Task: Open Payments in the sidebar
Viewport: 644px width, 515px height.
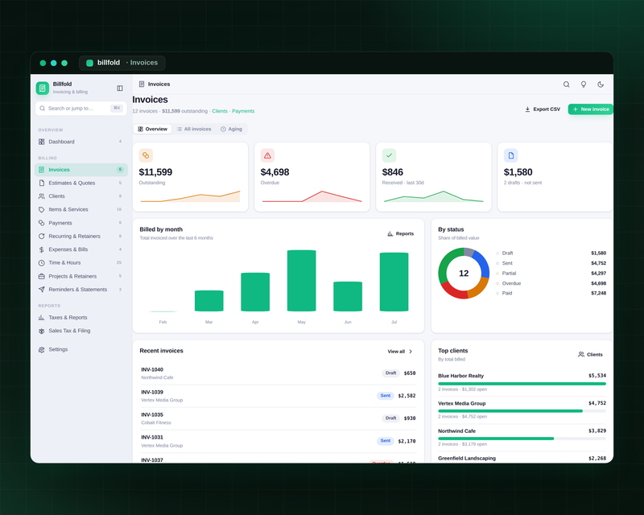Action: (x=81, y=223)
